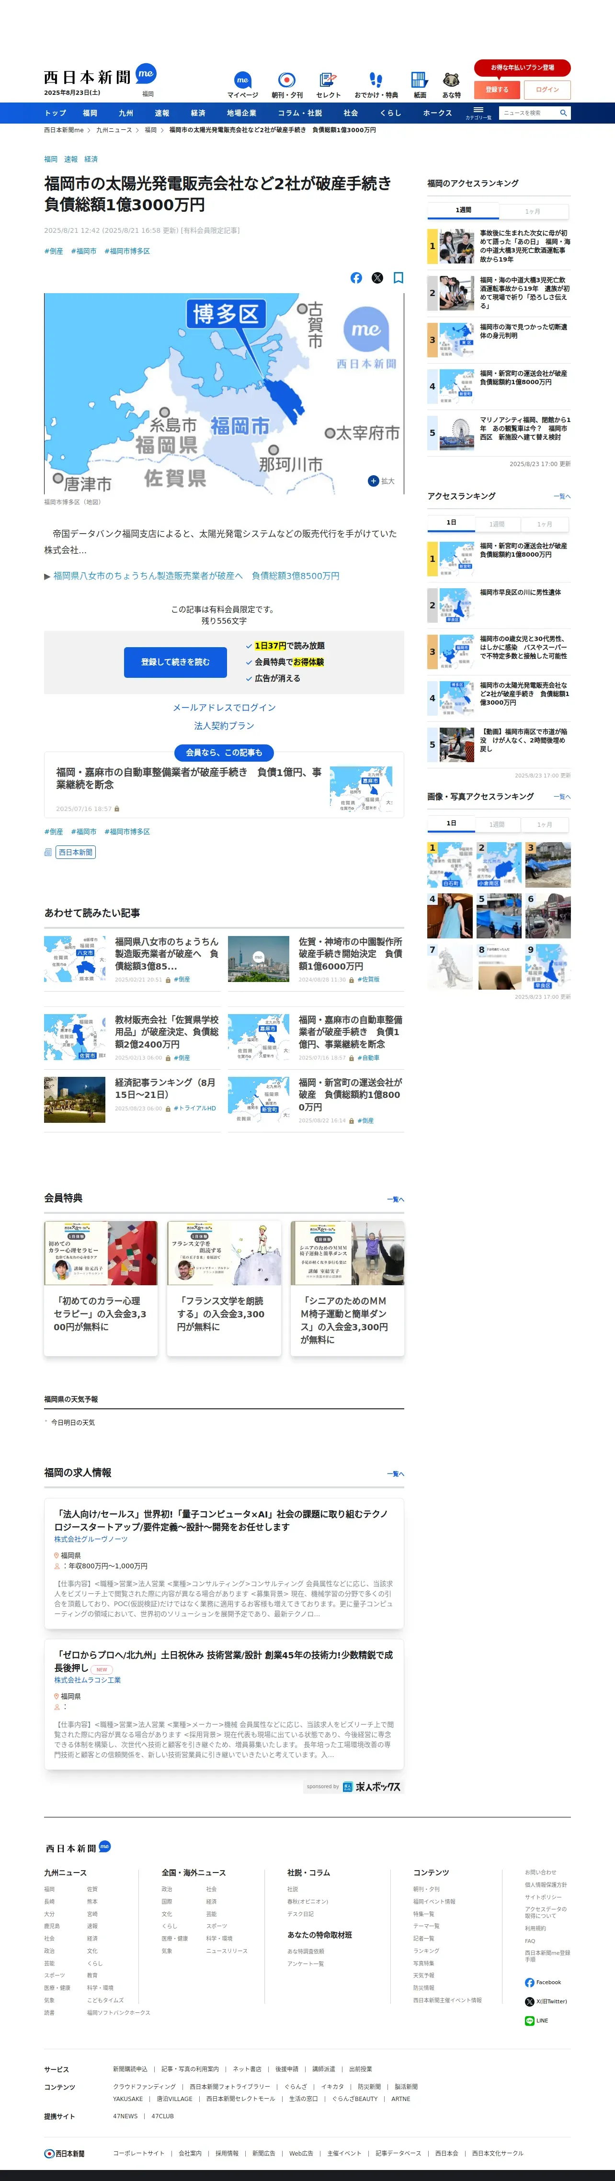
Task: Open the 法人契約プラン link
Action: pos(225,726)
